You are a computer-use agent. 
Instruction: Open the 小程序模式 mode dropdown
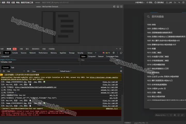(x=139, y=3)
